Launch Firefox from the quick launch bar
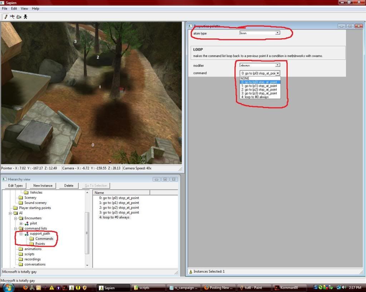Viewport: 366px width, 292px height. click(25, 288)
